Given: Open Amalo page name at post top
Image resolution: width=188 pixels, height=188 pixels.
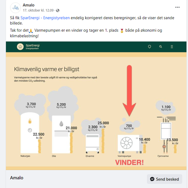Looking at the screenshot, I should pyautogui.click(x=28, y=5).
